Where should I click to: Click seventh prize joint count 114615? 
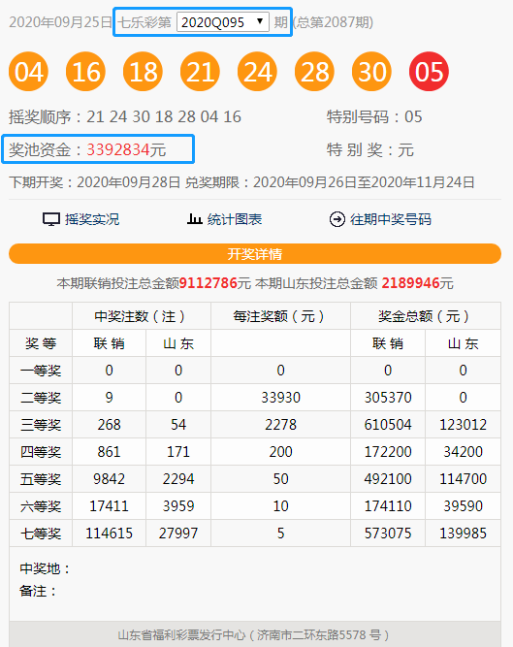tap(109, 534)
